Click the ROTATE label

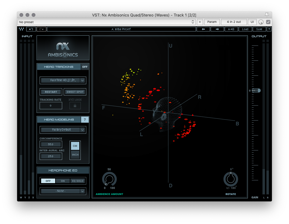(230, 194)
